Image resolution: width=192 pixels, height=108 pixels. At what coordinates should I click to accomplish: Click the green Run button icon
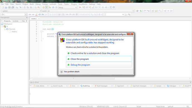tap(47, 7)
